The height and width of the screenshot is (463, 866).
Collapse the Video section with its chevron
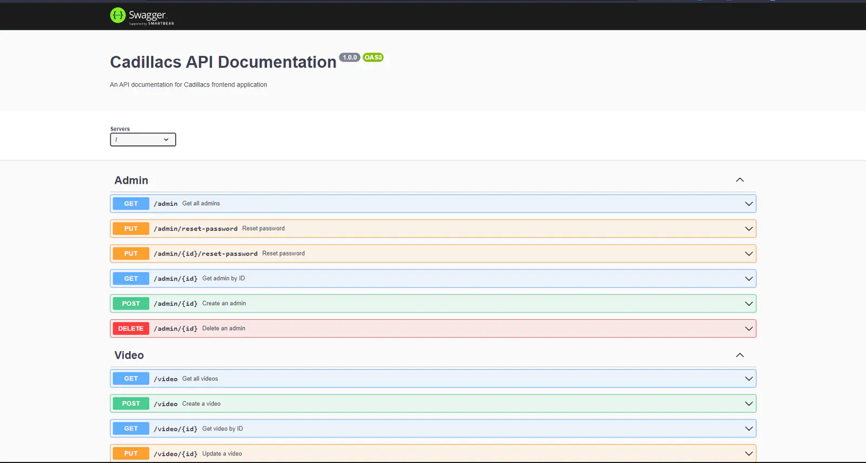(x=740, y=355)
